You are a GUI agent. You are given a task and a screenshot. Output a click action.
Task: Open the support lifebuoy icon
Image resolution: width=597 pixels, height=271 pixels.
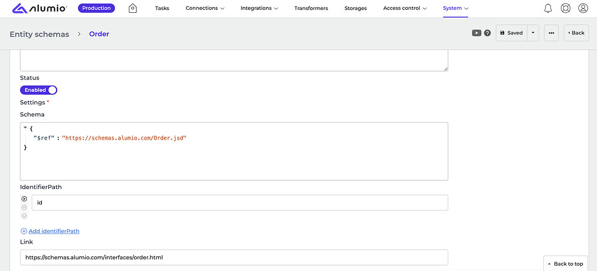(x=566, y=8)
